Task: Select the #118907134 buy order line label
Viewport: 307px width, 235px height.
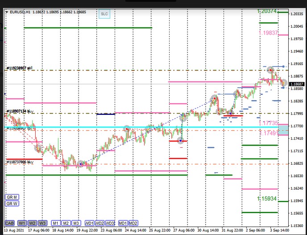Action: point(19,111)
